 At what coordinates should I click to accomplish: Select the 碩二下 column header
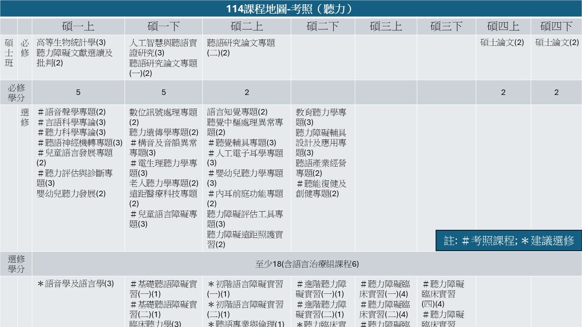[323, 26]
